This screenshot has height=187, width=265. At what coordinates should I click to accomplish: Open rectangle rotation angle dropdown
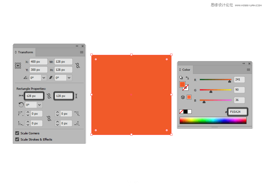(40, 105)
